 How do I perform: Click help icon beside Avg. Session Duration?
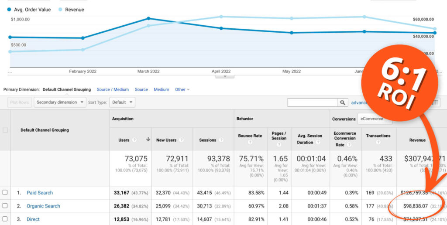[318, 143]
